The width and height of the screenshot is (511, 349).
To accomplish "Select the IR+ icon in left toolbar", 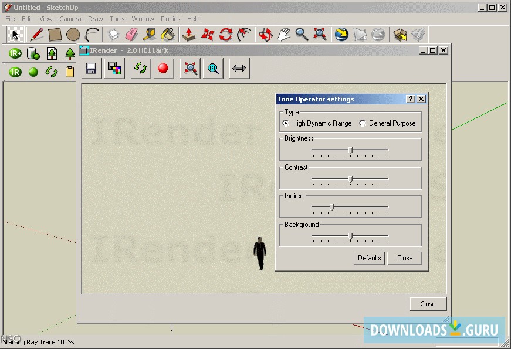I will (15, 53).
